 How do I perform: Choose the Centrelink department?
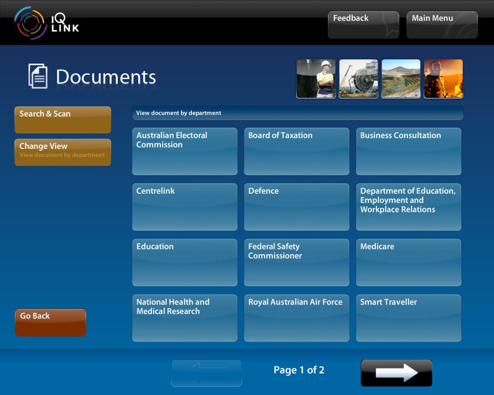[185, 207]
